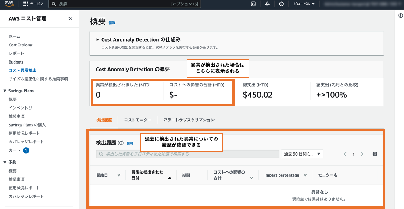The width and height of the screenshot is (404, 209).
Task: Switch to コストモニター tab
Action: [x=138, y=120]
